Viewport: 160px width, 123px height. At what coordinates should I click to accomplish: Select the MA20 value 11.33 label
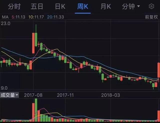(55, 17)
